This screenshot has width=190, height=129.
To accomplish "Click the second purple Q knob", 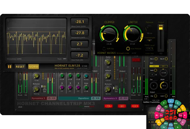I will (x=70, y=87).
